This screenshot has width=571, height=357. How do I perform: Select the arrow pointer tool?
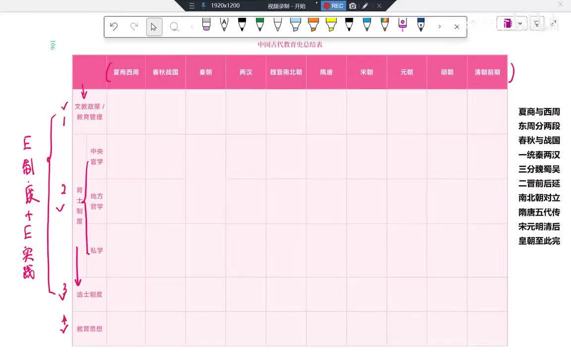pyautogui.click(x=154, y=27)
